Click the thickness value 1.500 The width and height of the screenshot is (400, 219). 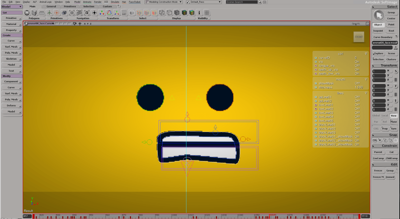tap(359, 88)
